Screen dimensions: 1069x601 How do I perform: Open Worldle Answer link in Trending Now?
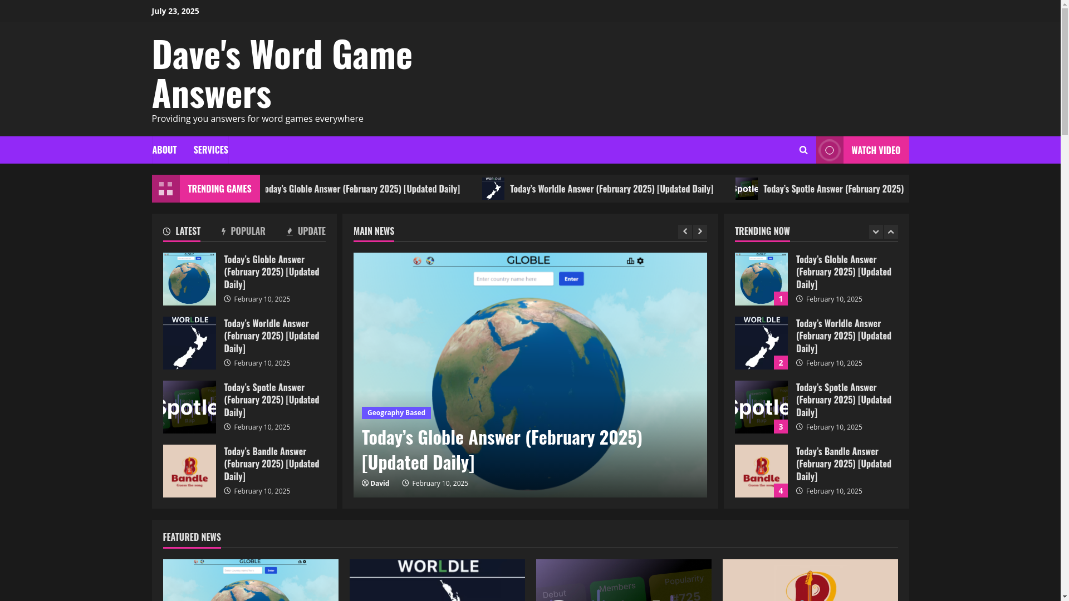pos(844,336)
